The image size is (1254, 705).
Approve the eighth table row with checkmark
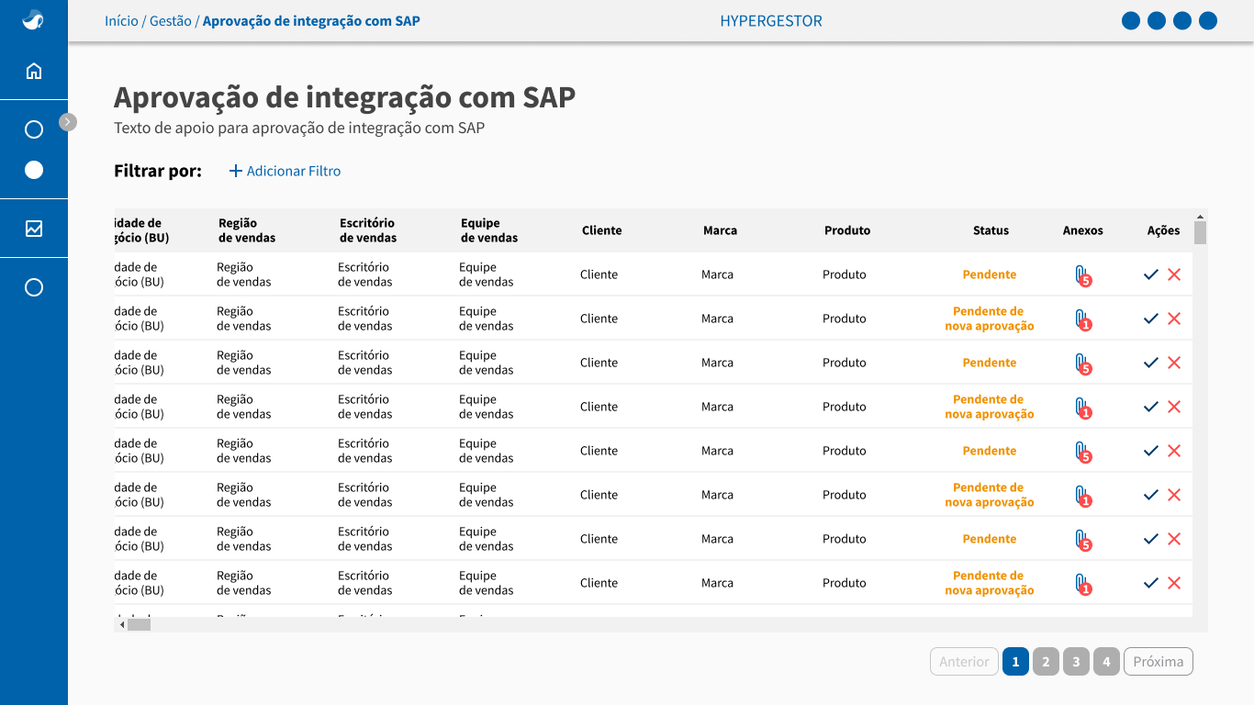1151,583
